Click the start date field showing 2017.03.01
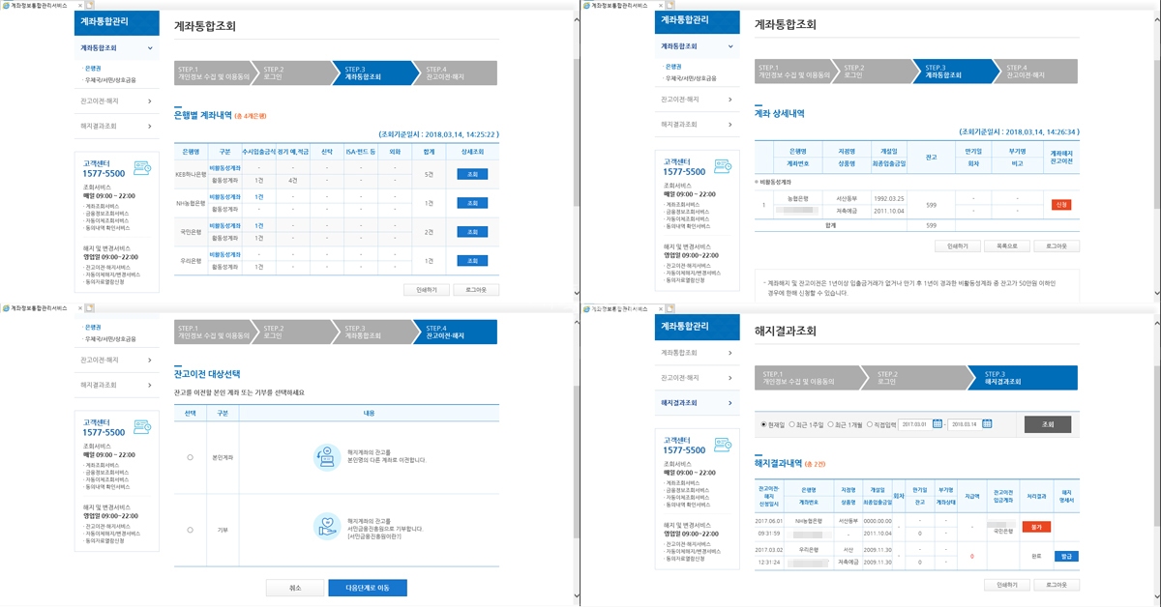Image resolution: width=1161 pixels, height=607 pixels. 914,424
